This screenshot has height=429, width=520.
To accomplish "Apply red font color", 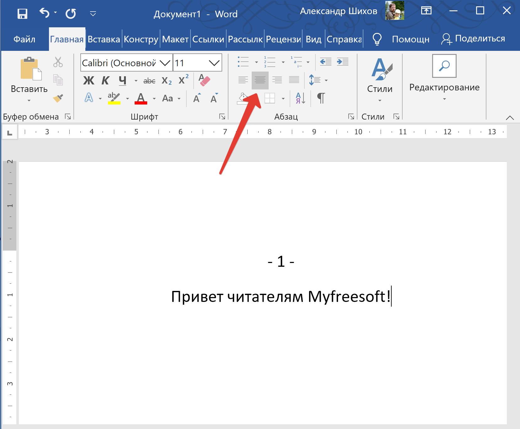I will point(141,98).
